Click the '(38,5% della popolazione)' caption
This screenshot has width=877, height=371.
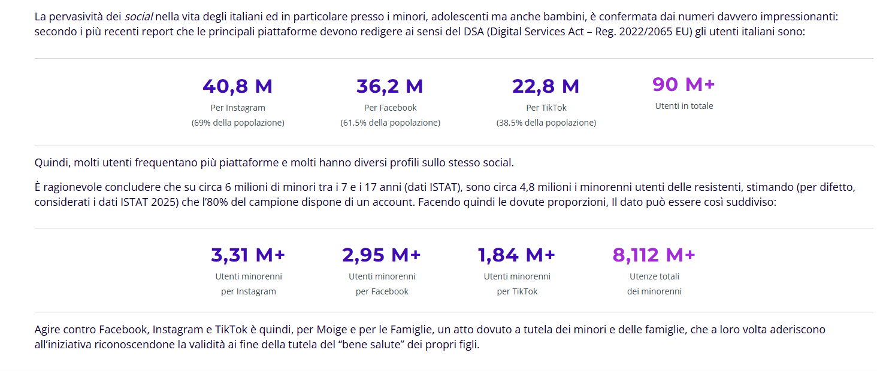tap(546, 123)
